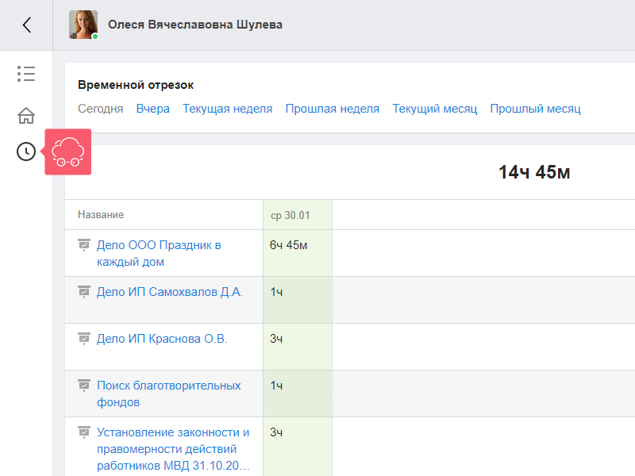Click 1ч cell for Поиск благотворительных фондов
635x476 pixels.
point(298,393)
